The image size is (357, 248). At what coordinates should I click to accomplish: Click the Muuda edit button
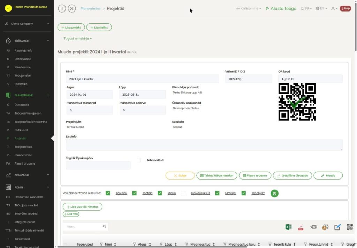click(328, 175)
